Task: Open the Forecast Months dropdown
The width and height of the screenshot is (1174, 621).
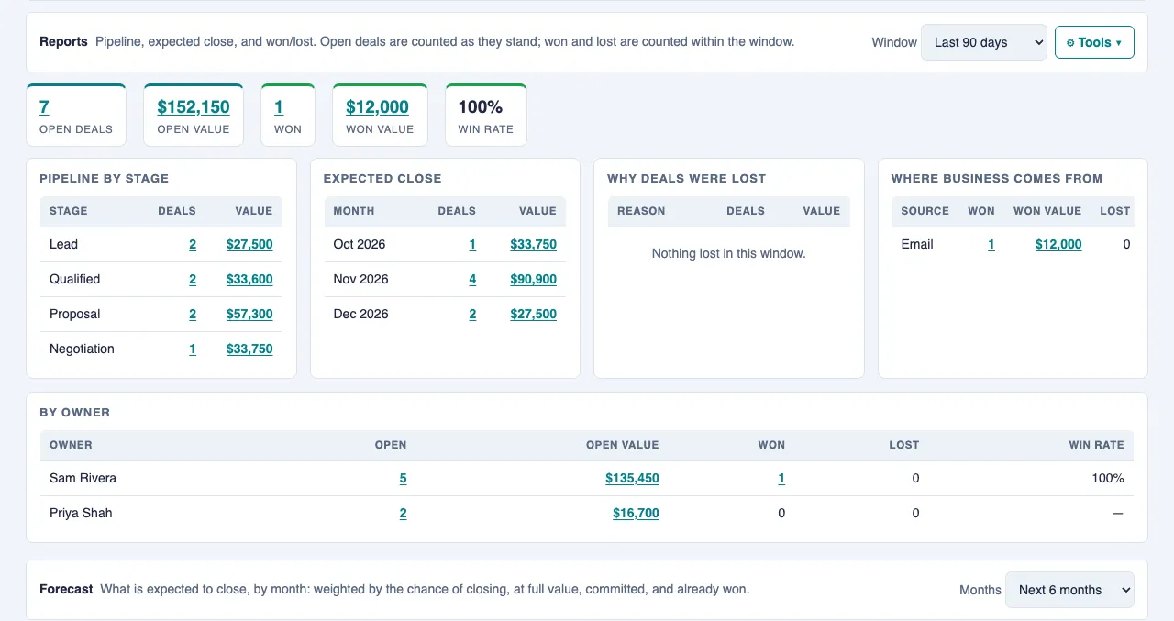Action: click(1069, 590)
